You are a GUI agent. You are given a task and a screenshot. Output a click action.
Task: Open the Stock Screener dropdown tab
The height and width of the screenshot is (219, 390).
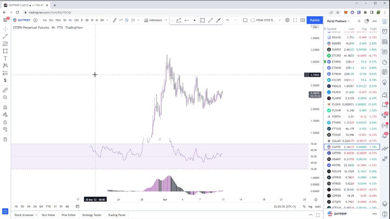tap(26, 215)
